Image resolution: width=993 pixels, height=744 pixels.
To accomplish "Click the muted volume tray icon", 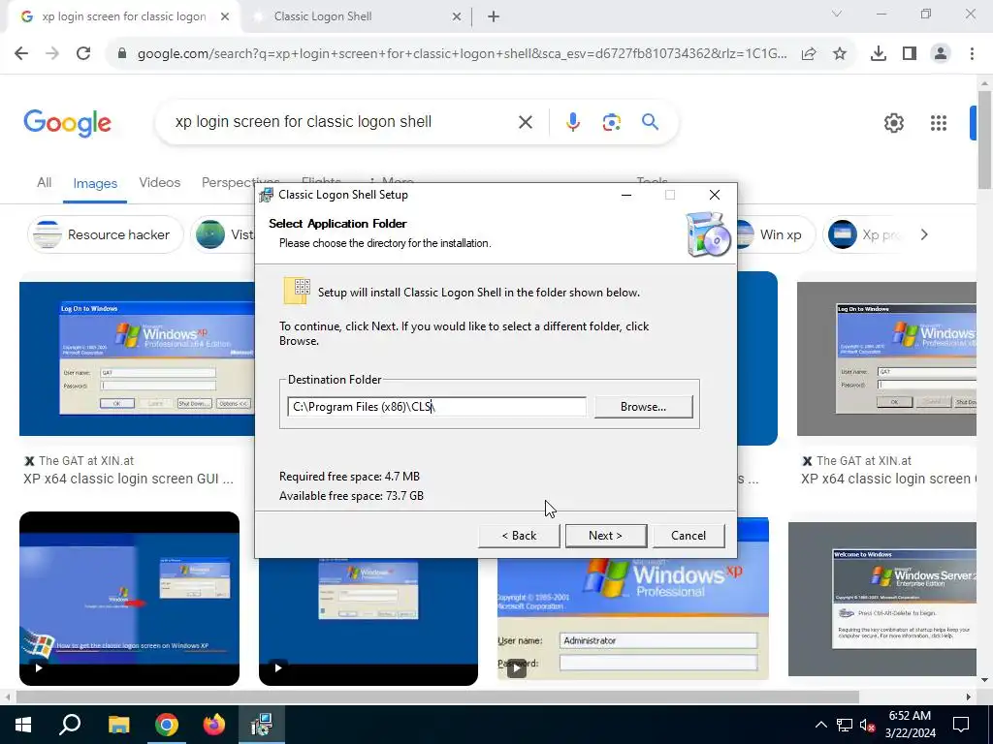I will [x=867, y=725].
